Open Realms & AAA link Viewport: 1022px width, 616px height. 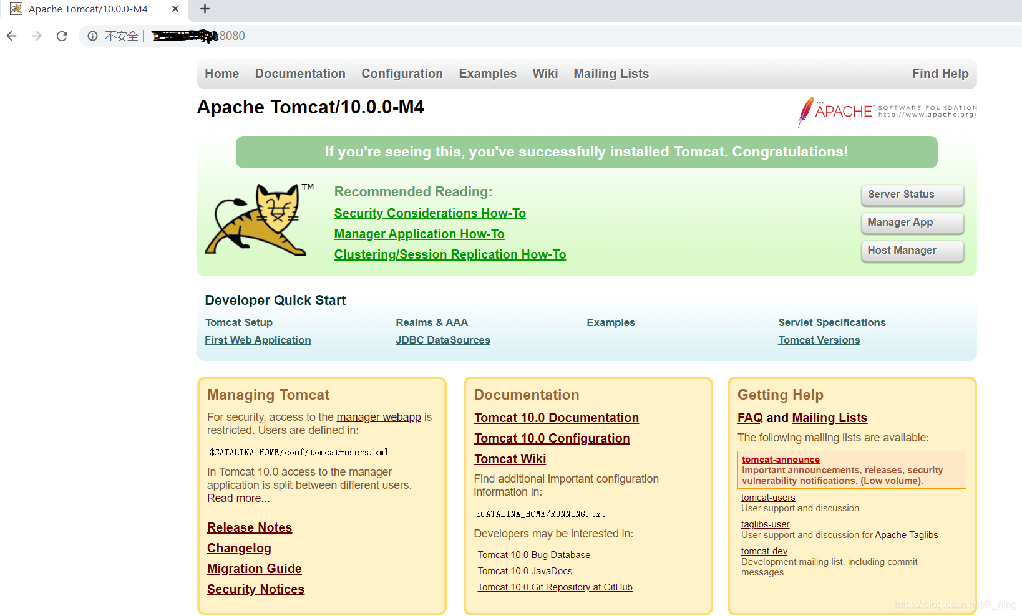432,322
